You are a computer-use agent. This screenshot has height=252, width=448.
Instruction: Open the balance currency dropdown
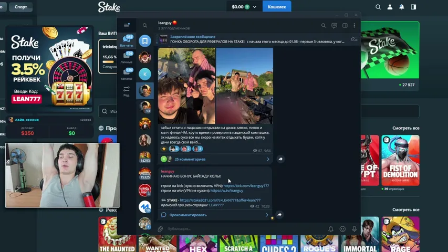(x=244, y=7)
